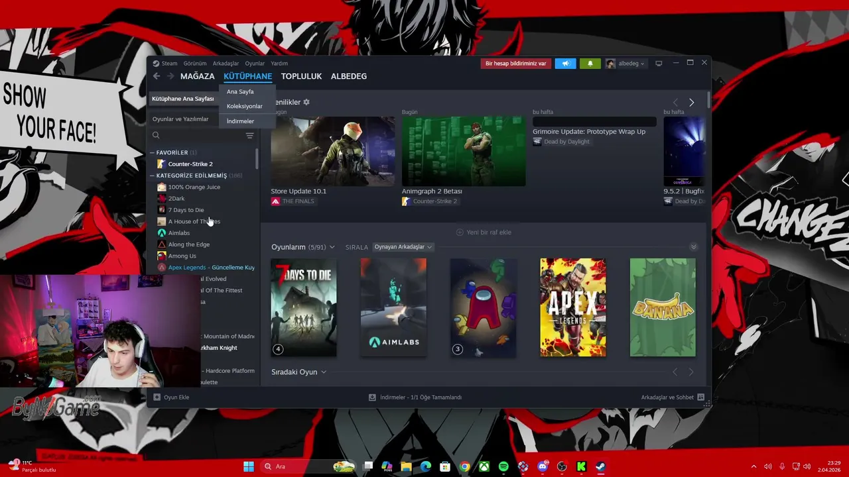Show hidden system tray icons chevron
The height and width of the screenshot is (477, 849).
(x=753, y=466)
